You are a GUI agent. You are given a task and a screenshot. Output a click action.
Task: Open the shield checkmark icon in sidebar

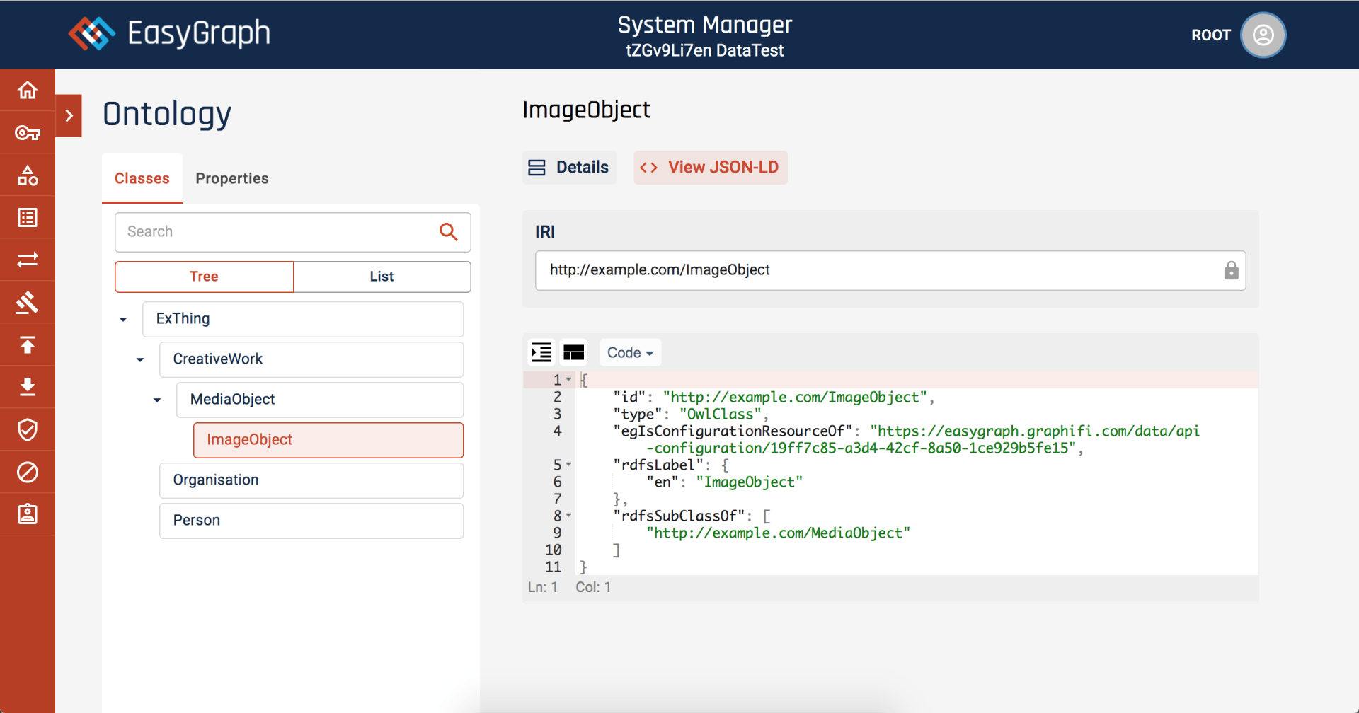click(27, 429)
